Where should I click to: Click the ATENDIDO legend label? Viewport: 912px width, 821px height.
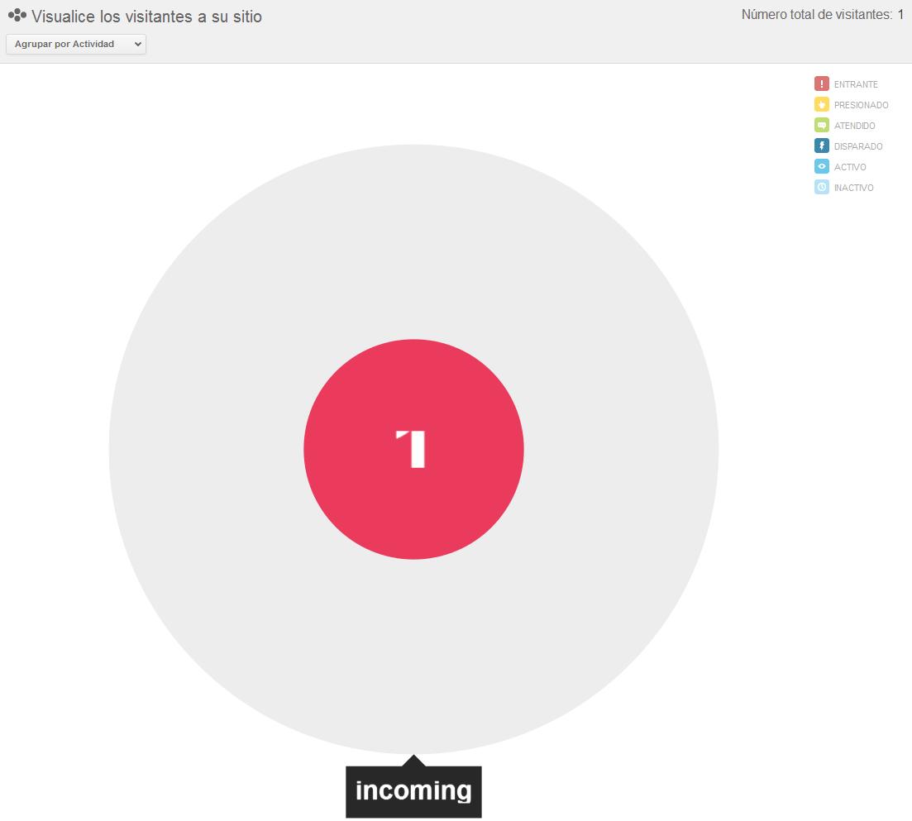(x=854, y=126)
